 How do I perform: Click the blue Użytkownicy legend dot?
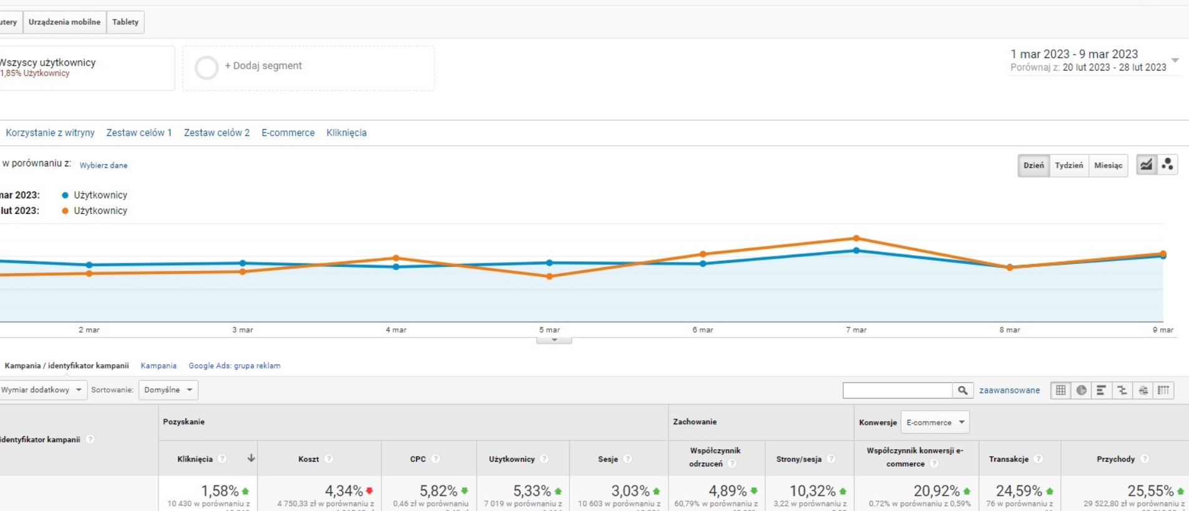click(x=65, y=195)
